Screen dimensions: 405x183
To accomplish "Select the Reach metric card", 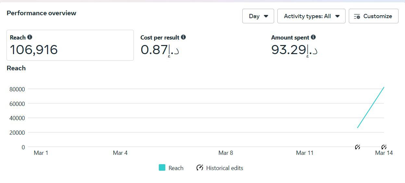I will point(70,45).
